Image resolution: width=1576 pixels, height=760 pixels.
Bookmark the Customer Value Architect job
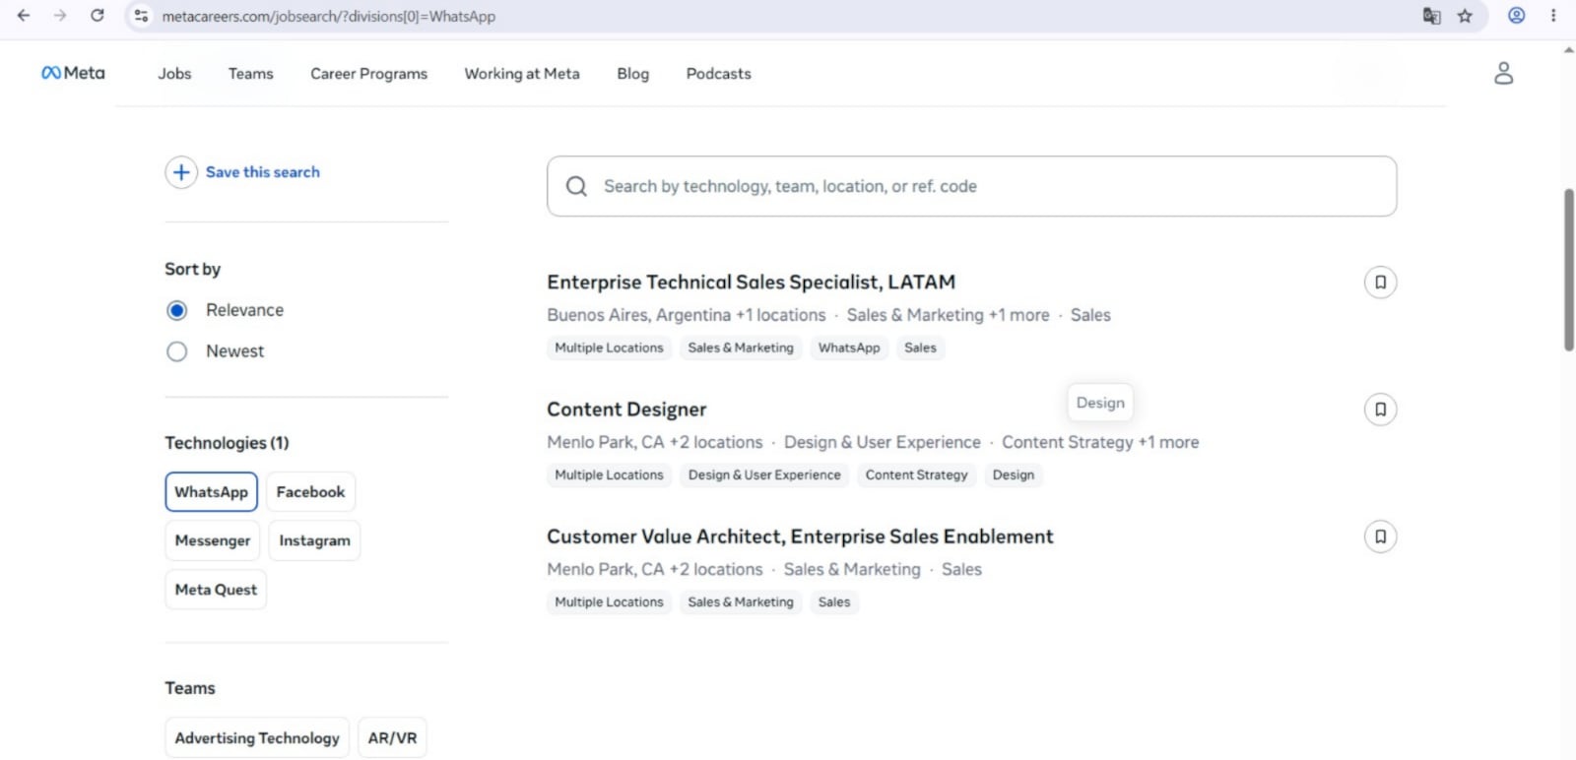coord(1380,537)
